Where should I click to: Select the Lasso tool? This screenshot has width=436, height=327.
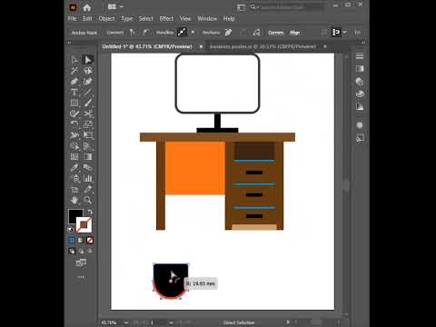pyautogui.click(x=88, y=71)
